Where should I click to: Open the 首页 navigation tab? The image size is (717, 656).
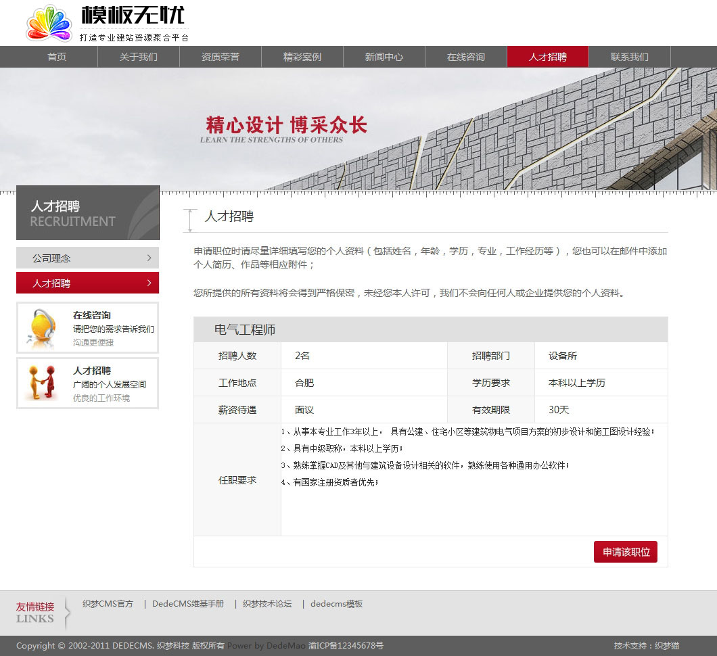[57, 57]
